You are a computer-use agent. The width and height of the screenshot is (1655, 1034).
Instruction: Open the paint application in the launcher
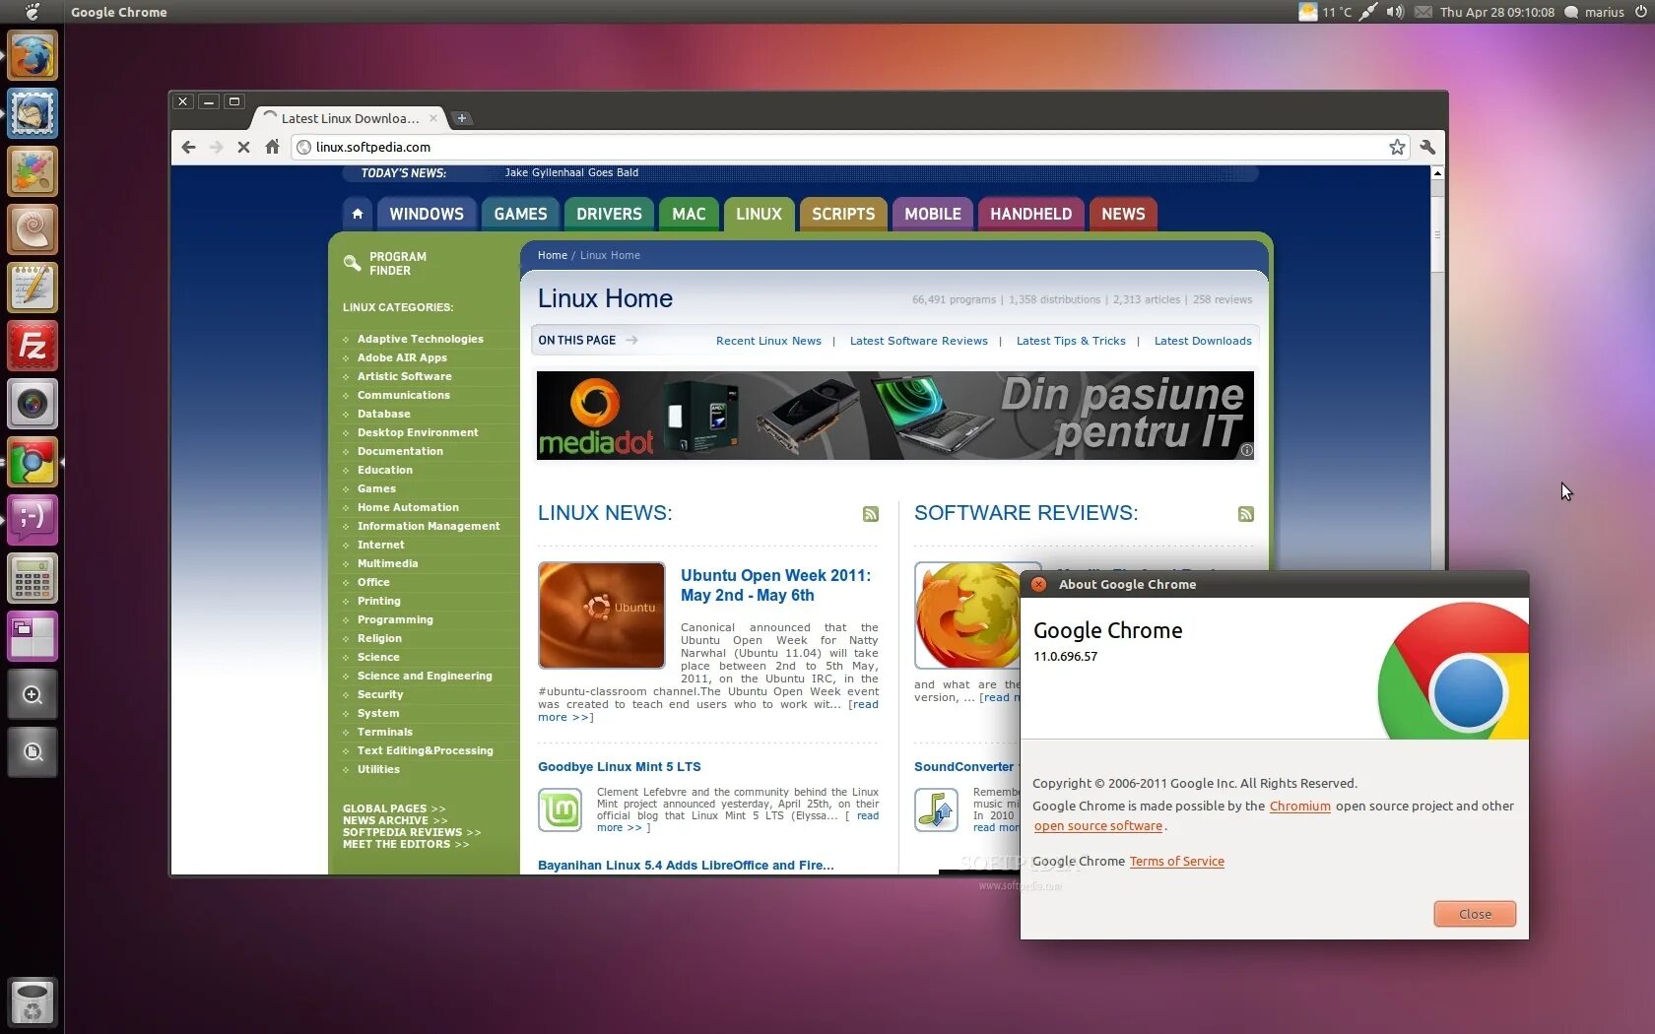[33, 171]
